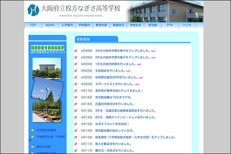Open the 特別欠席届 sidebar link
This screenshot has width=231, height=154.
click(44, 147)
